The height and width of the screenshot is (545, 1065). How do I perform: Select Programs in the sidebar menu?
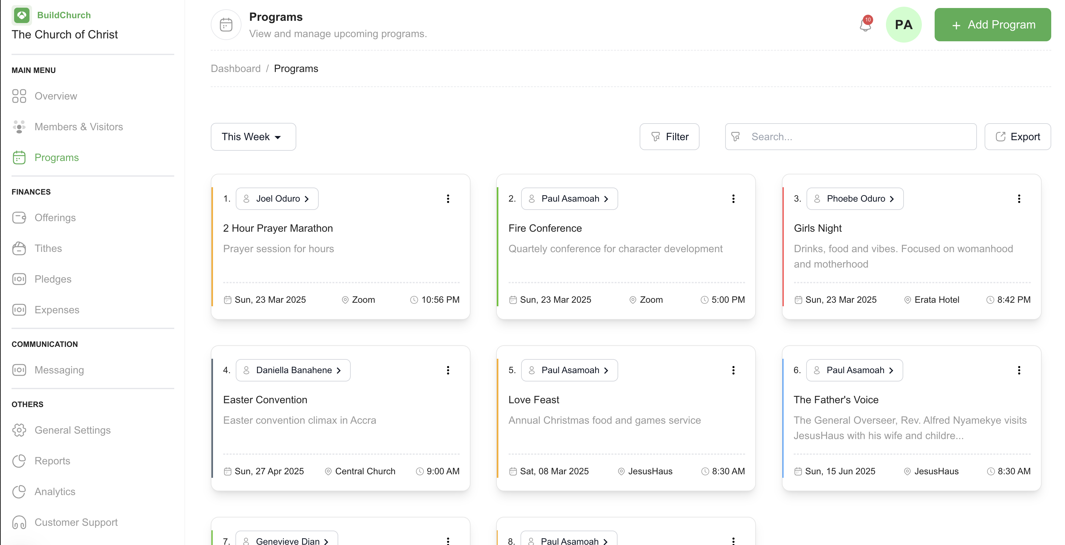56,157
